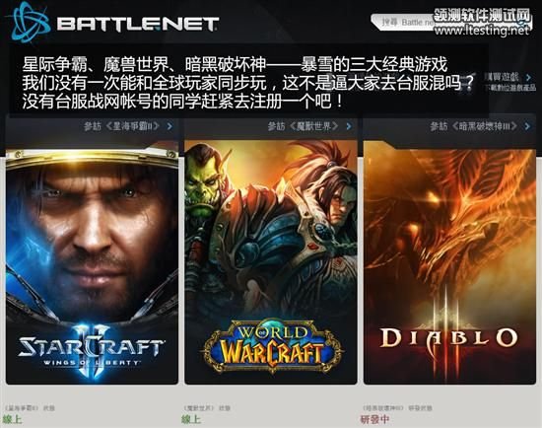Click the World of Warcraft logo emblem

271,347
